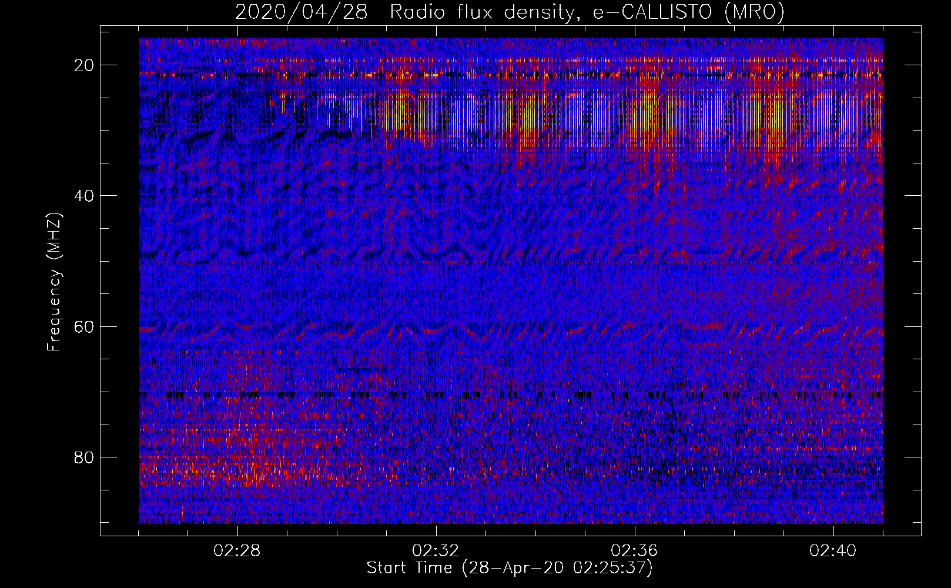This screenshot has width=951, height=588.
Task: Click the '20' frequency tick label
Action: point(85,65)
